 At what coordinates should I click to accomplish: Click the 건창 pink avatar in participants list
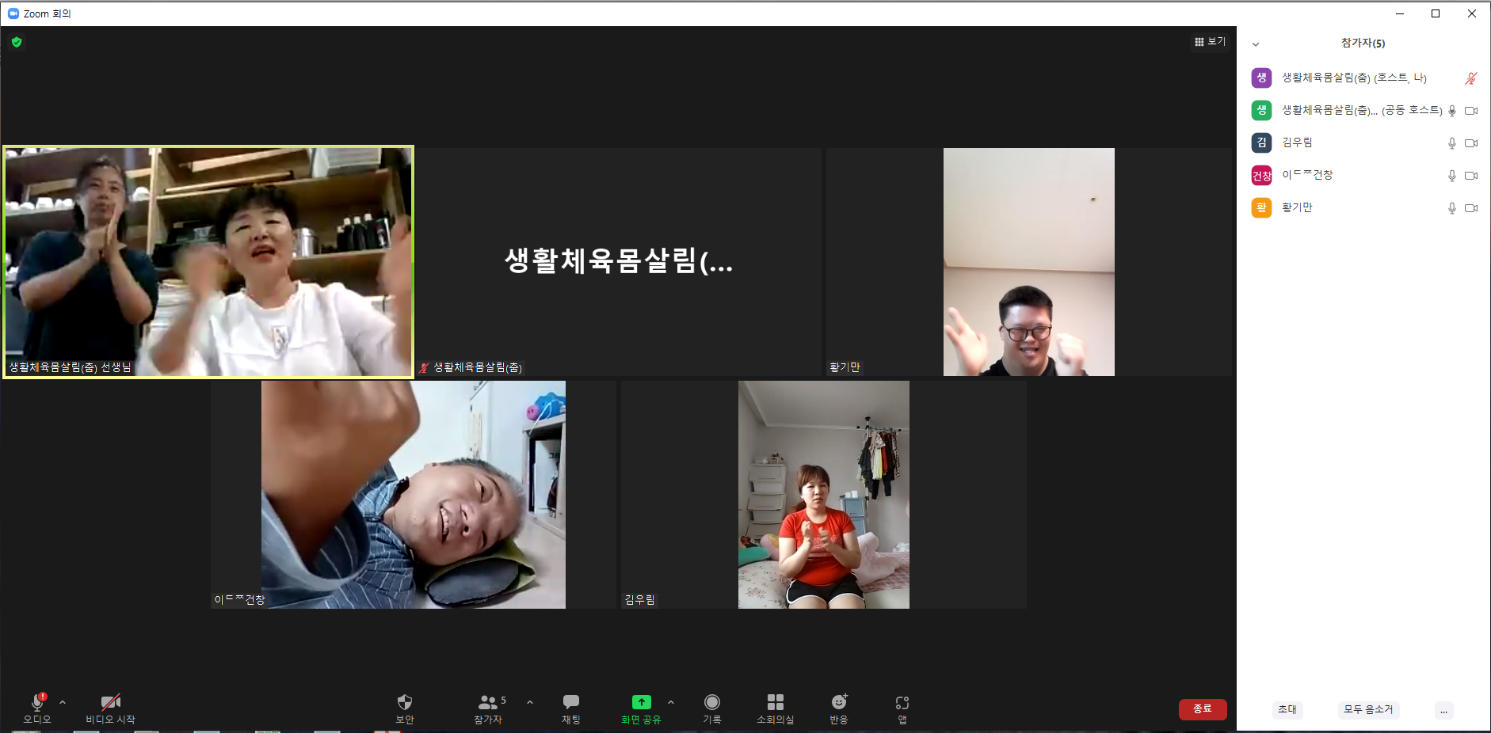(x=1261, y=175)
